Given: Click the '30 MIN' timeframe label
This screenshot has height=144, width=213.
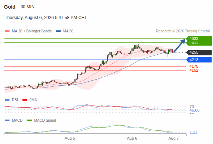Looking at the screenshot, I should (x=27, y=7).
